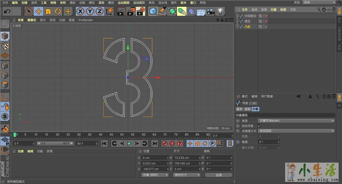Click the camera object icon
Image resolution: width=342 pixels, height=184 pixels.
pyautogui.click(x=210, y=11)
